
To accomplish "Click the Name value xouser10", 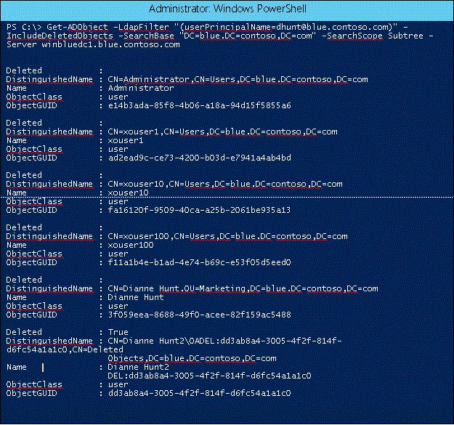I will [128, 193].
